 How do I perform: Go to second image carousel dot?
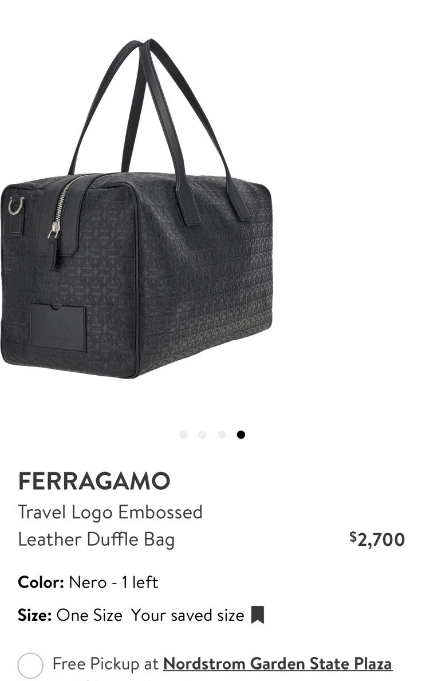click(202, 435)
